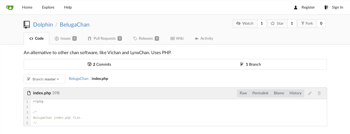Open the 2 Commits history link
This screenshot has height=134, width=350.
tap(99, 64)
